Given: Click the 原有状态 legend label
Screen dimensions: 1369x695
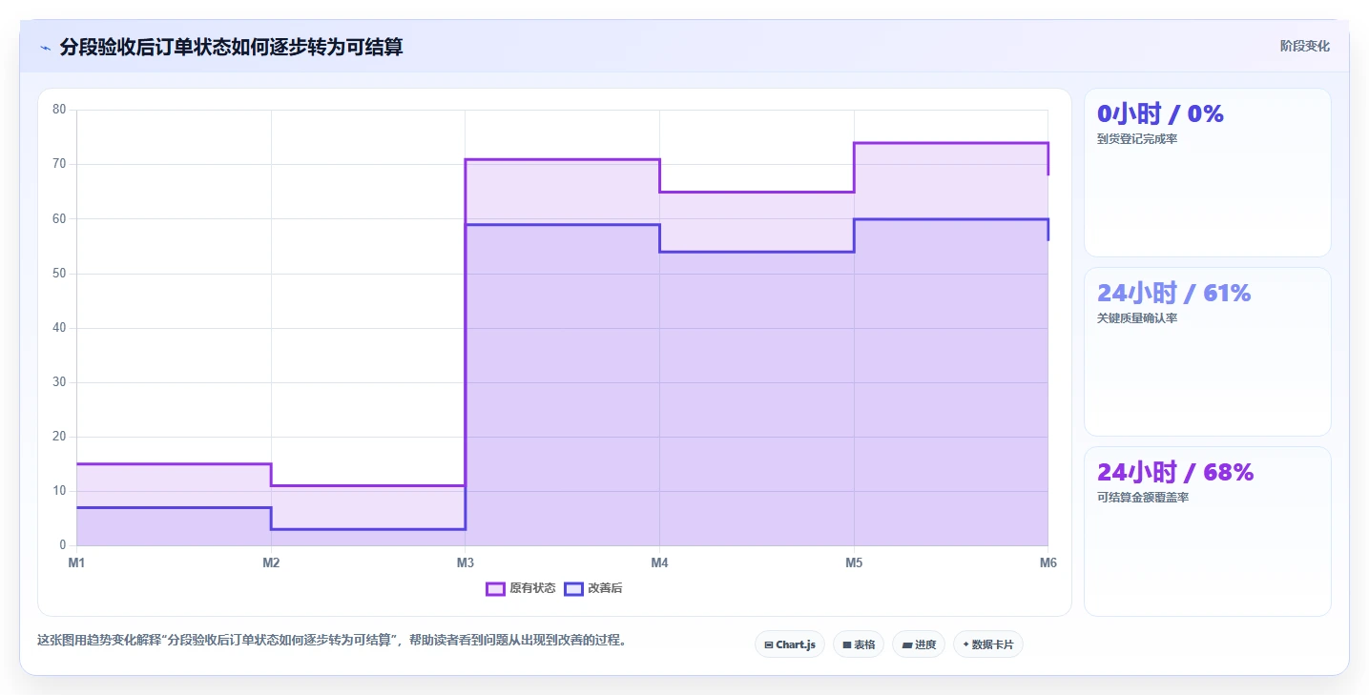Looking at the screenshot, I should 532,589.
